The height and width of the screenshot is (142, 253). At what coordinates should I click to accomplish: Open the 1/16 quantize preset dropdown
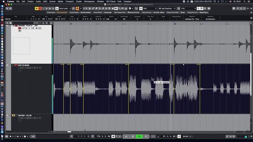tap(188, 8)
